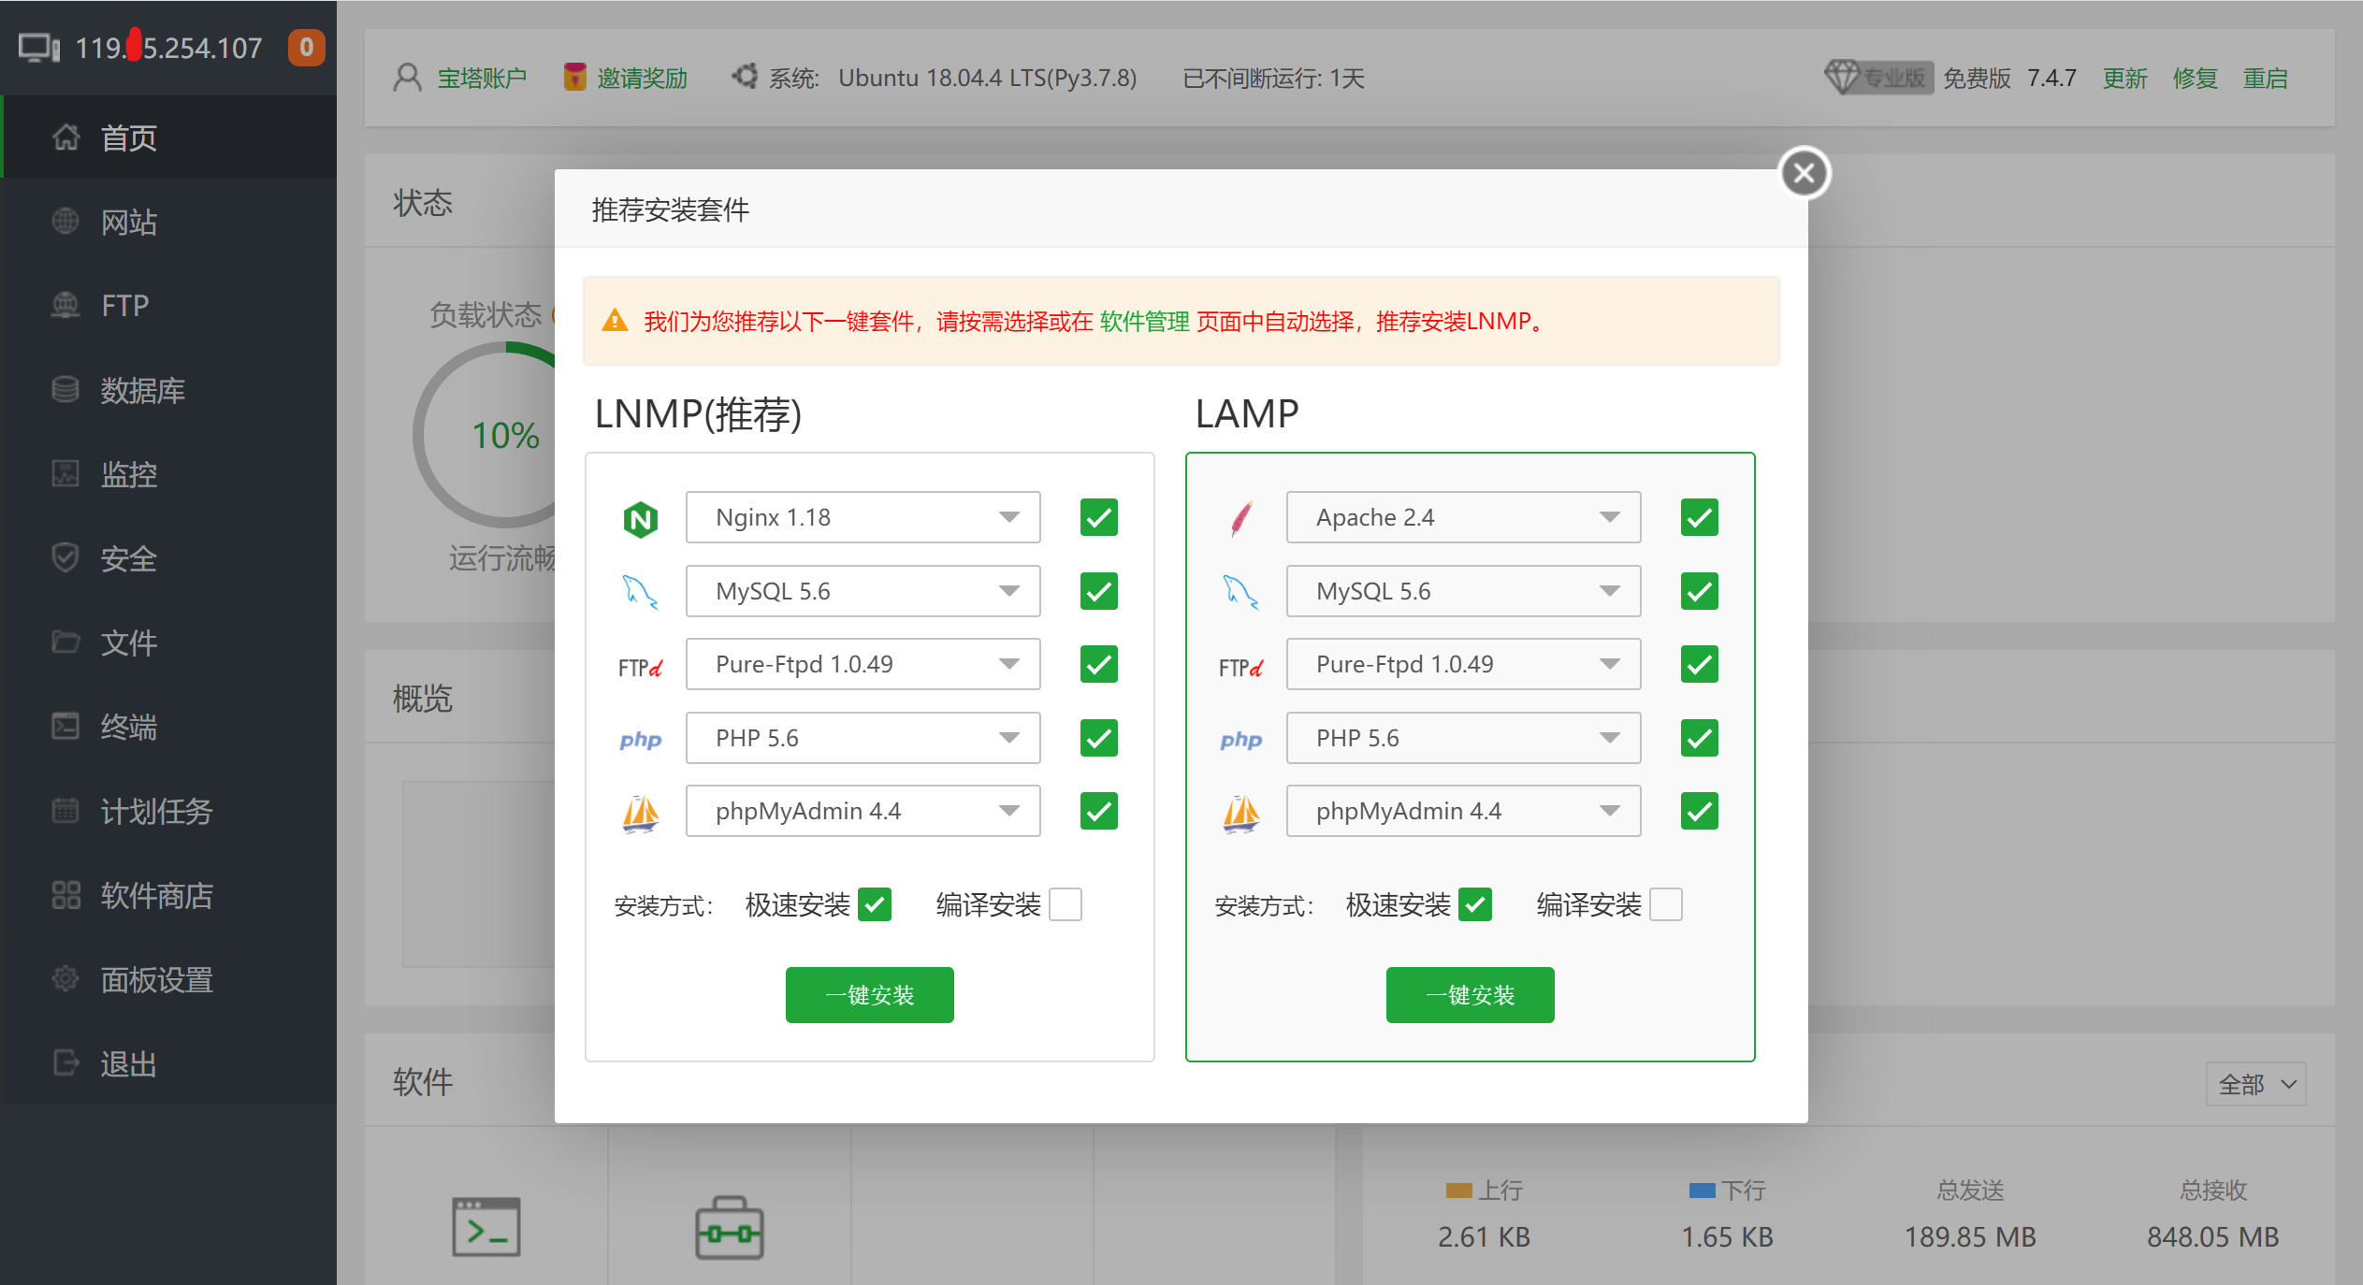The image size is (2363, 1285).
Task: Open 计划任务 in the sidebar menu
Action: [168, 811]
